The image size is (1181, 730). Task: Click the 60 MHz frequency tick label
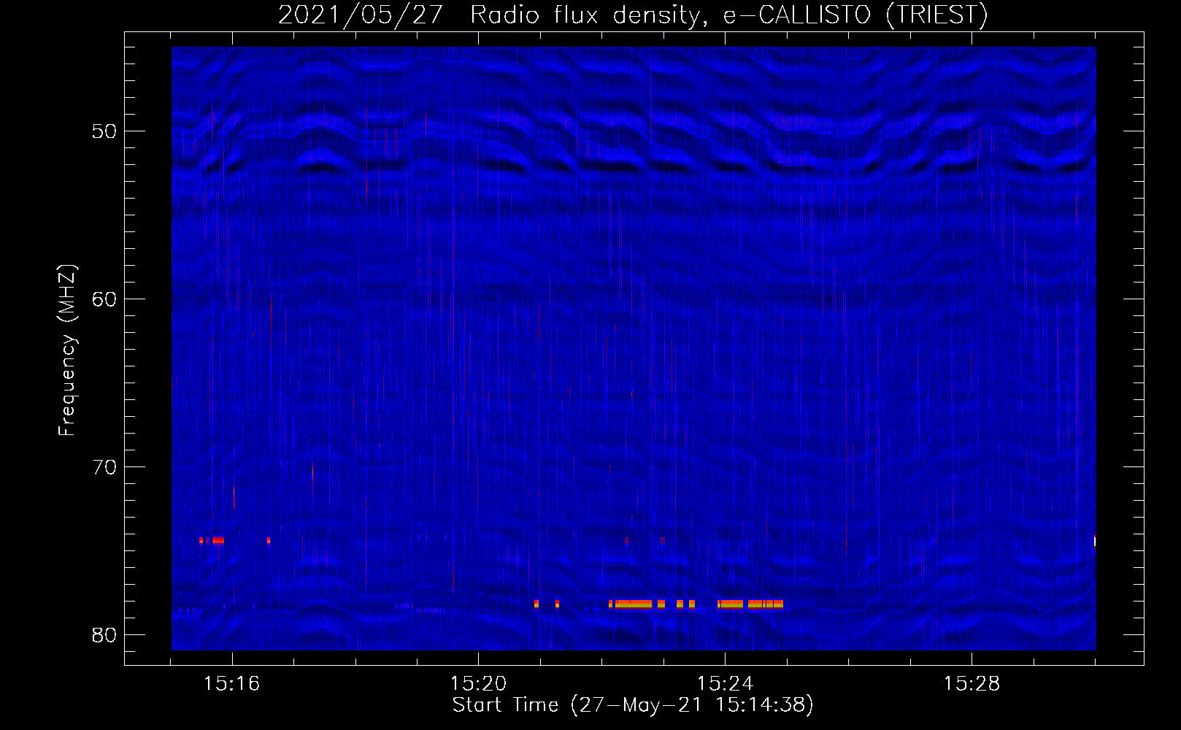105,299
